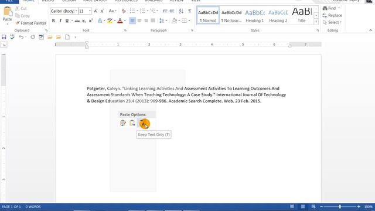Click the Increase Indent icon
The image size is (375, 211).
(x=172, y=11)
